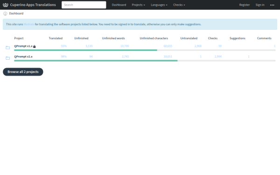
Task: Click the Project column header
Action: 19,38
